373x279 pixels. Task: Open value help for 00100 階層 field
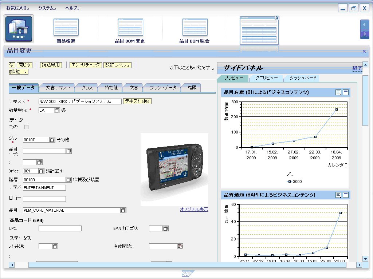68,180
